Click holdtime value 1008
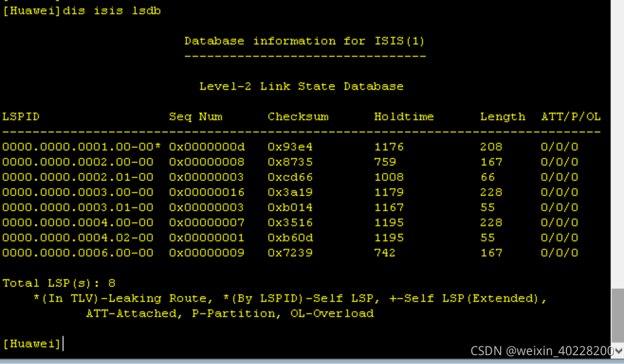The width and height of the screenshot is (624, 364). pyautogui.click(x=389, y=177)
